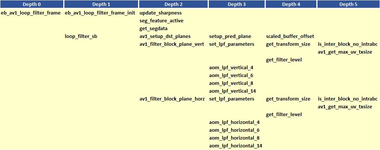The height and width of the screenshot is (150, 380).
Task: Click the aom_lpf_horizontal_6 cell
Action: [234, 130]
